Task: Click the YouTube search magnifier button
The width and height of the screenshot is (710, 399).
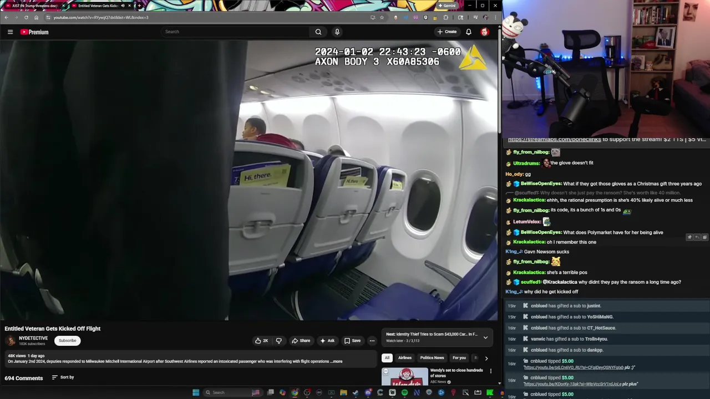Action: (318, 32)
